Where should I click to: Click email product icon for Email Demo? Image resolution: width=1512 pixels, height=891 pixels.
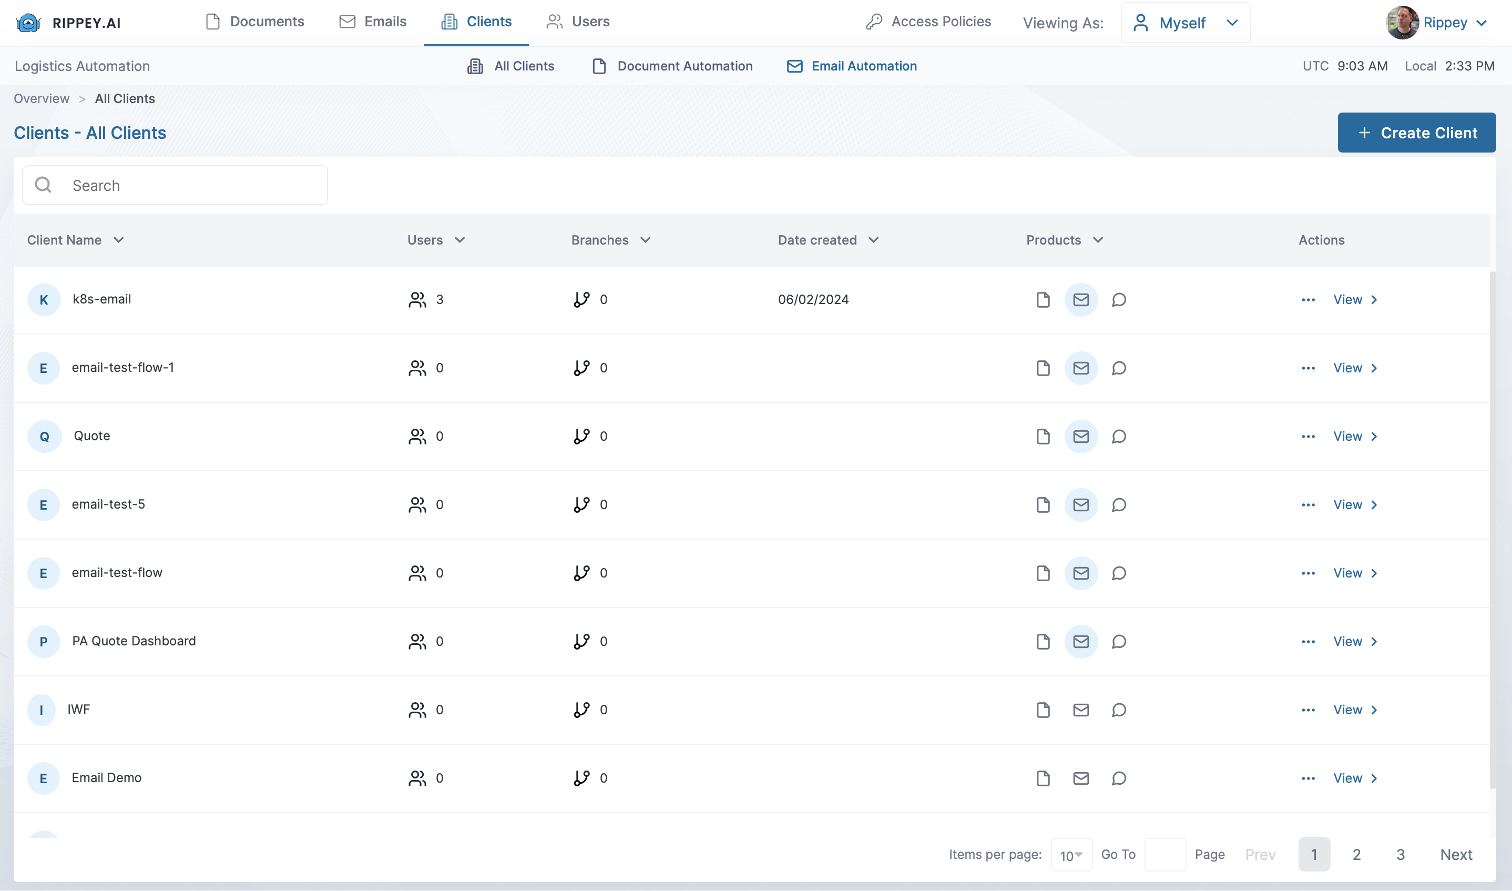click(1080, 779)
